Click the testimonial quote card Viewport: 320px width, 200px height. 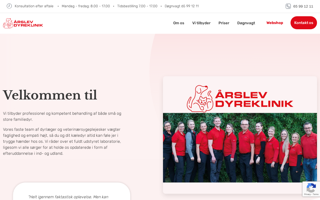pyautogui.click(x=71, y=191)
